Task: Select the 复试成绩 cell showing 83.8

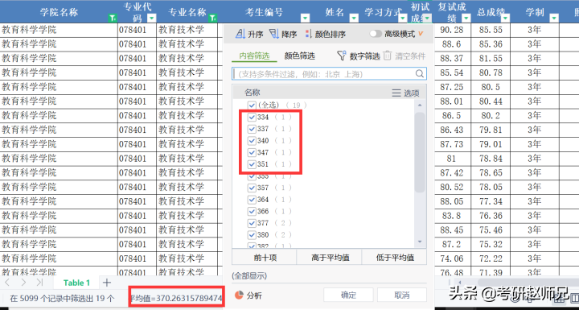Action: (452, 215)
